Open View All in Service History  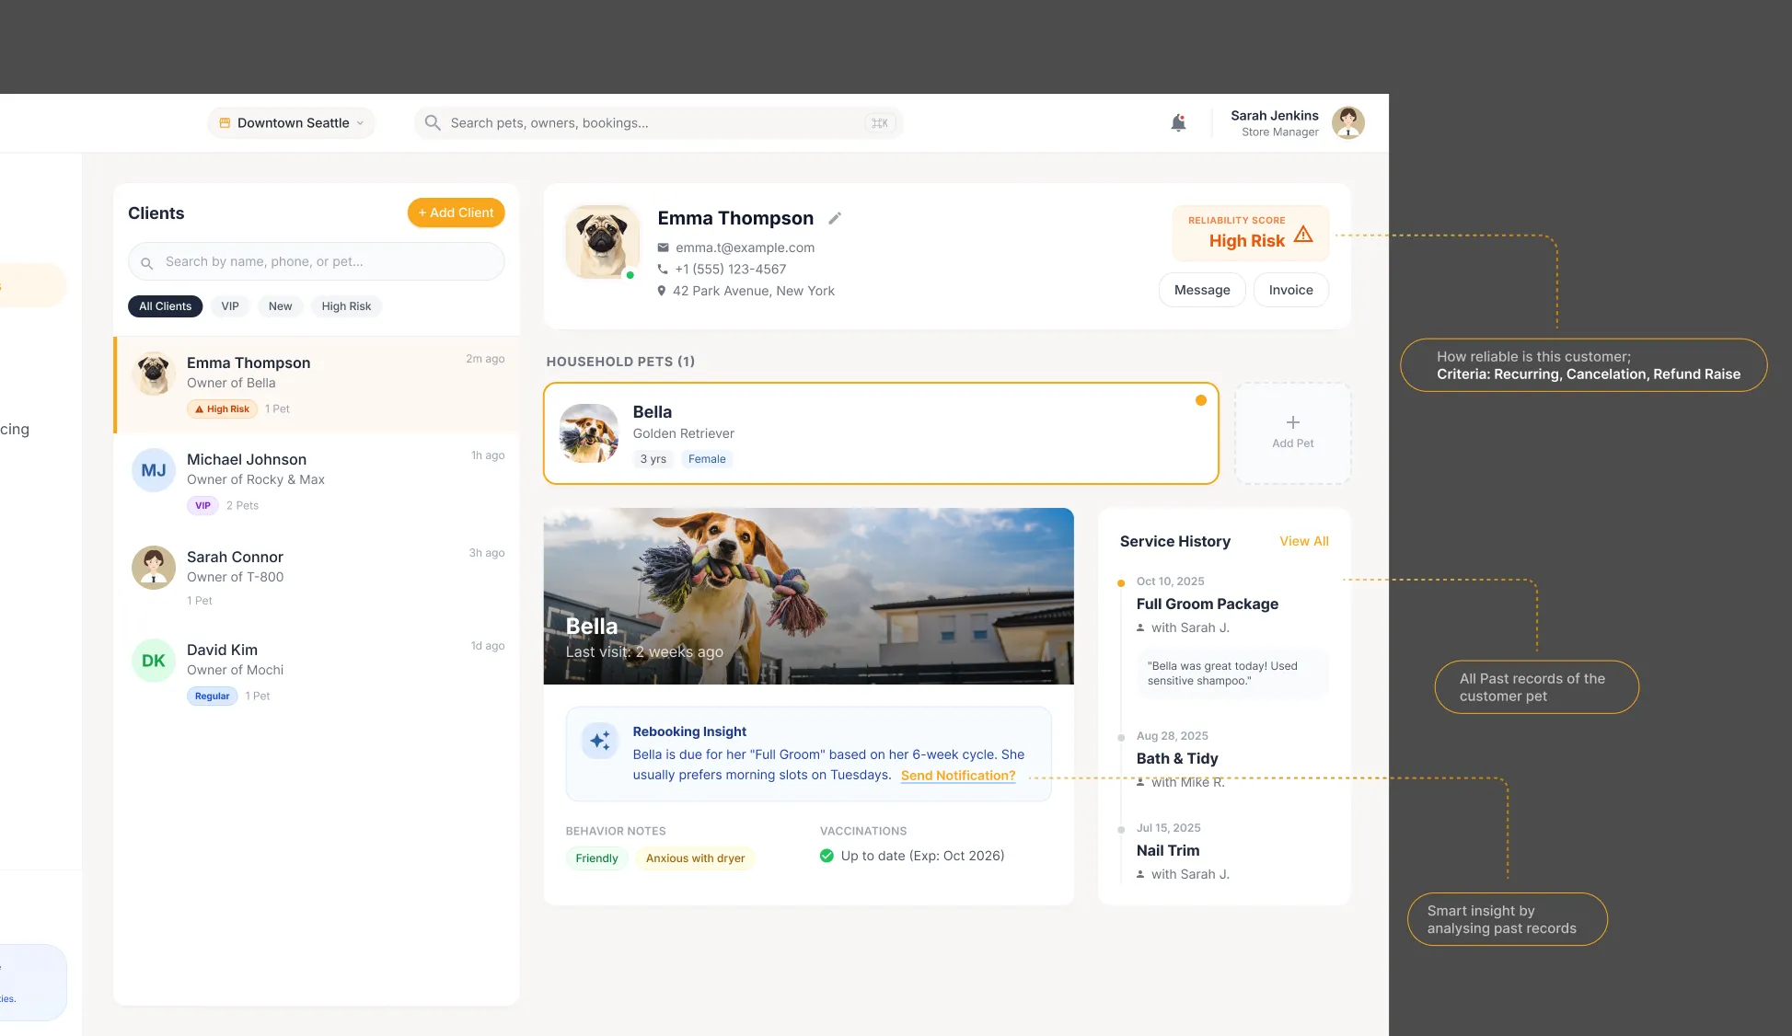[x=1303, y=541]
